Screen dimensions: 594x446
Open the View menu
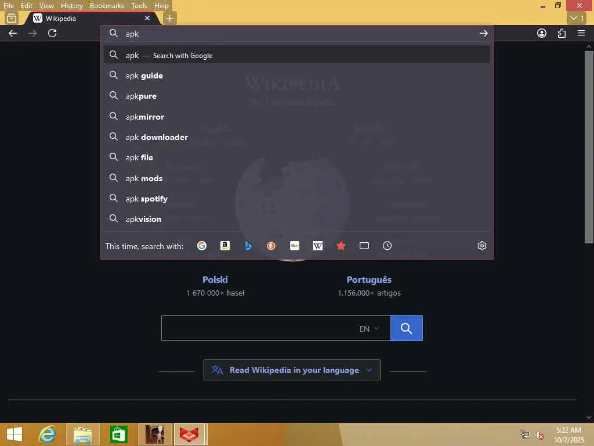46,6
